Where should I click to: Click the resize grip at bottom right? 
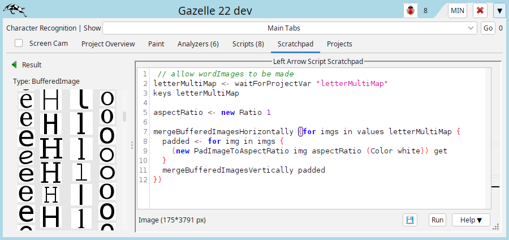point(495,226)
